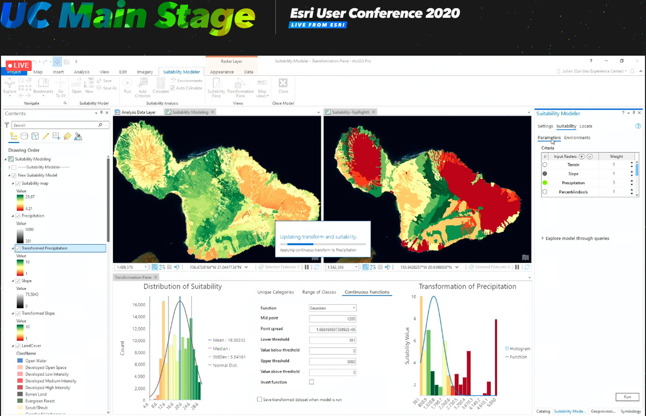Select List By Selection icon
The width and height of the screenshot is (646, 416).
[35, 136]
